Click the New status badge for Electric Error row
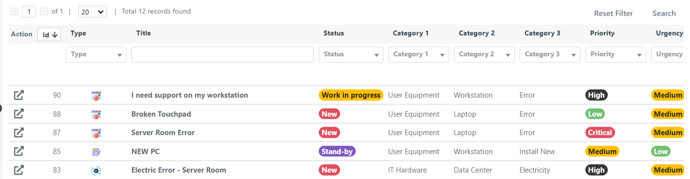 click(329, 170)
